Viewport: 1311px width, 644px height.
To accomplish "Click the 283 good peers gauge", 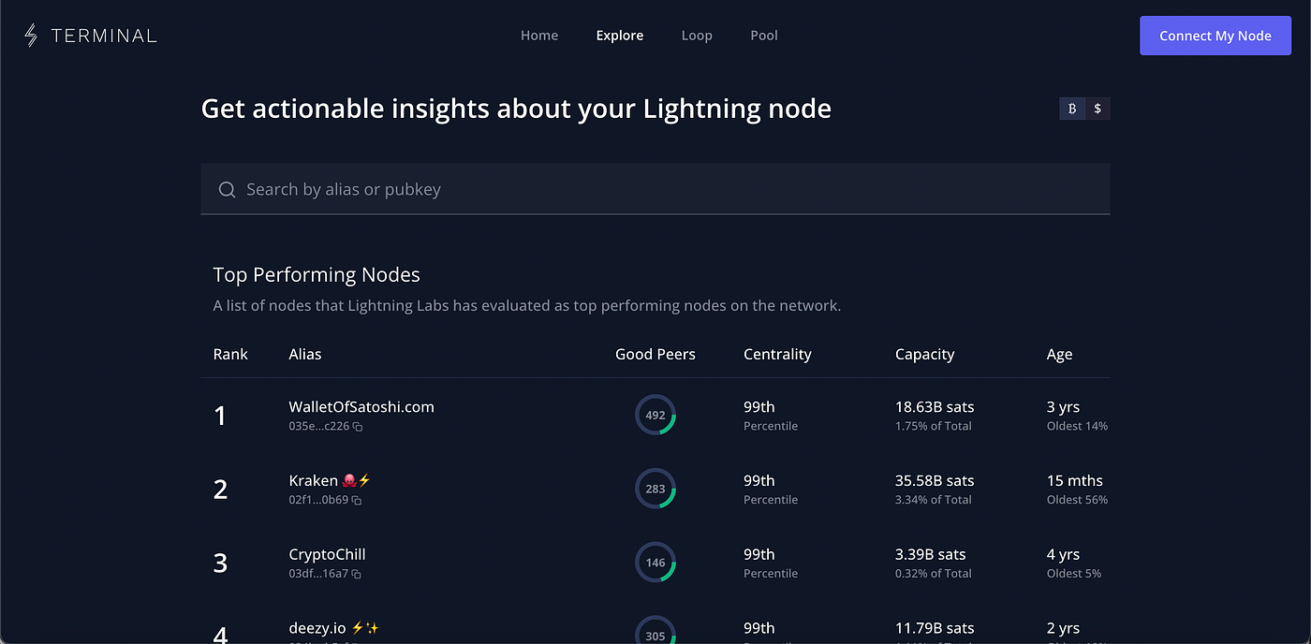I will (655, 489).
